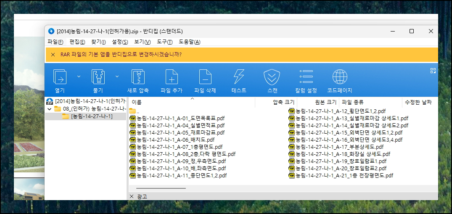Click the landscape thumbnail in the background window
This screenshot has width=452, height=214.
point(29,105)
